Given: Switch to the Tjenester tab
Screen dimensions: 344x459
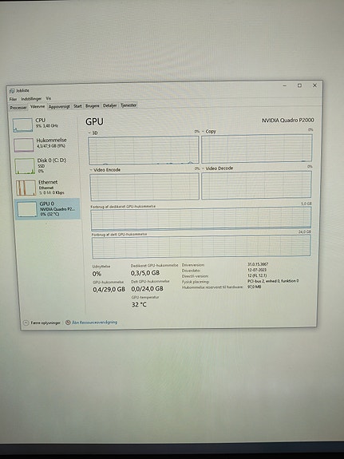Looking at the screenshot, I should (129, 105).
